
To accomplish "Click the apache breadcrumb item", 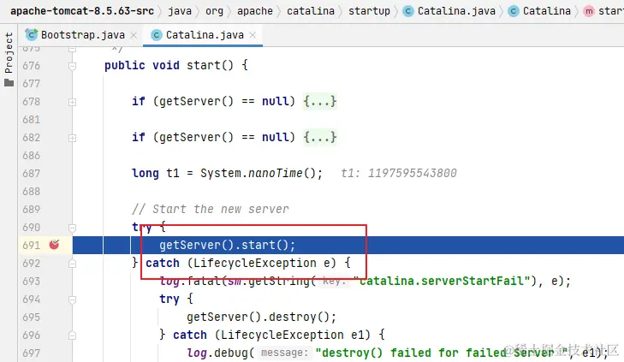I will click(x=255, y=11).
